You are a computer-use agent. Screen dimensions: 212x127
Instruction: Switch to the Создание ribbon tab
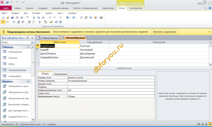[x=42, y=8]
